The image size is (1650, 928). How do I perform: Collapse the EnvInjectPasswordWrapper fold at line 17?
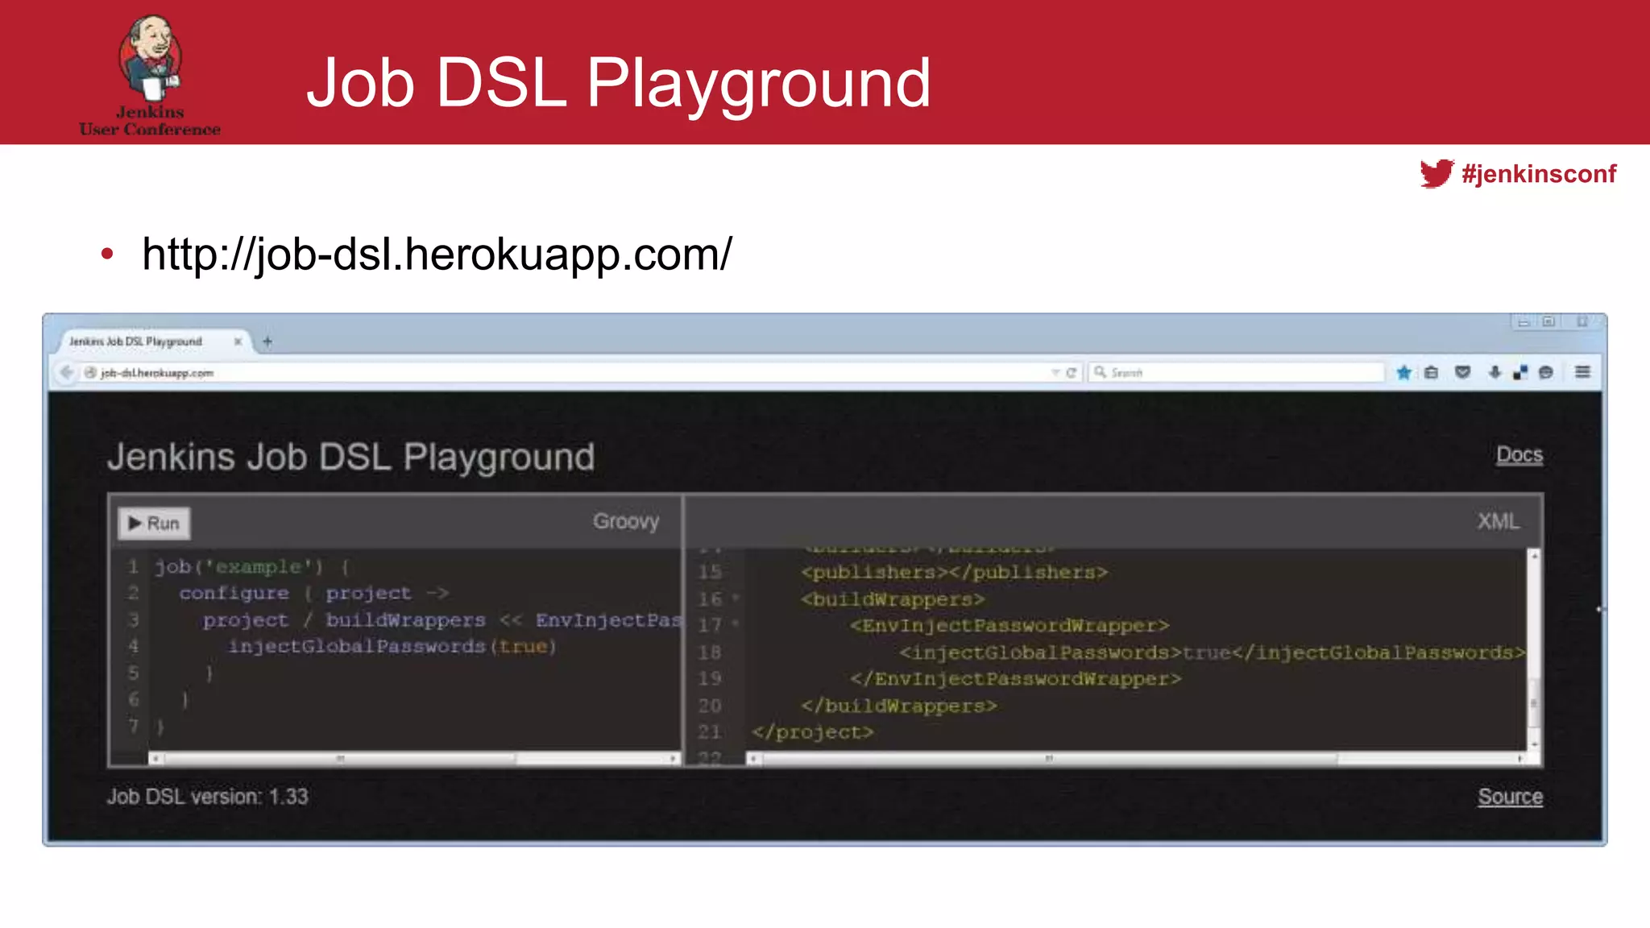pyautogui.click(x=736, y=624)
